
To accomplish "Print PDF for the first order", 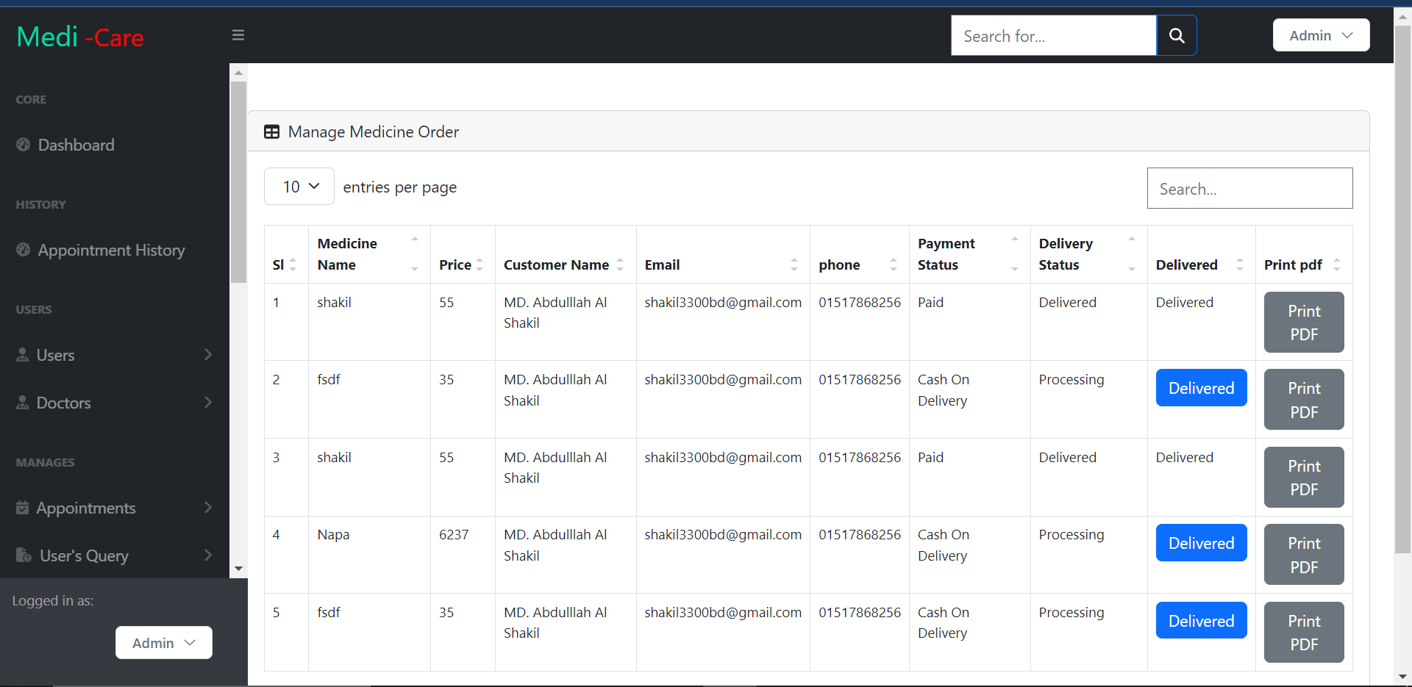I will pyautogui.click(x=1303, y=322).
